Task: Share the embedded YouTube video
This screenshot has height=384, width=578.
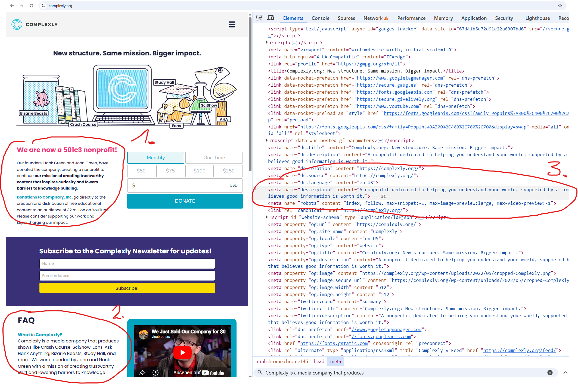Action: pyautogui.click(x=142, y=373)
